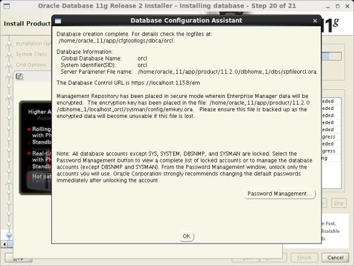The image size is (354, 266).
Task: Click the Global Database Name value orcl
Action: click(142, 59)
